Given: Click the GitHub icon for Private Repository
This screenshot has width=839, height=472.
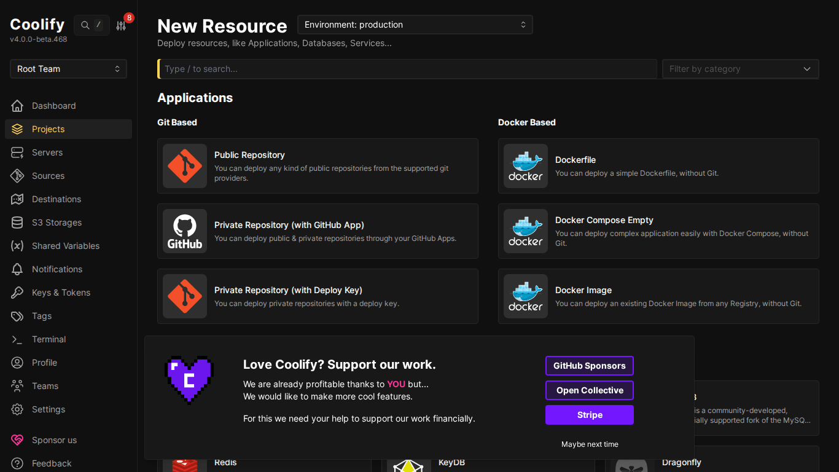Looking at the screenshot, I should [184, 231].
